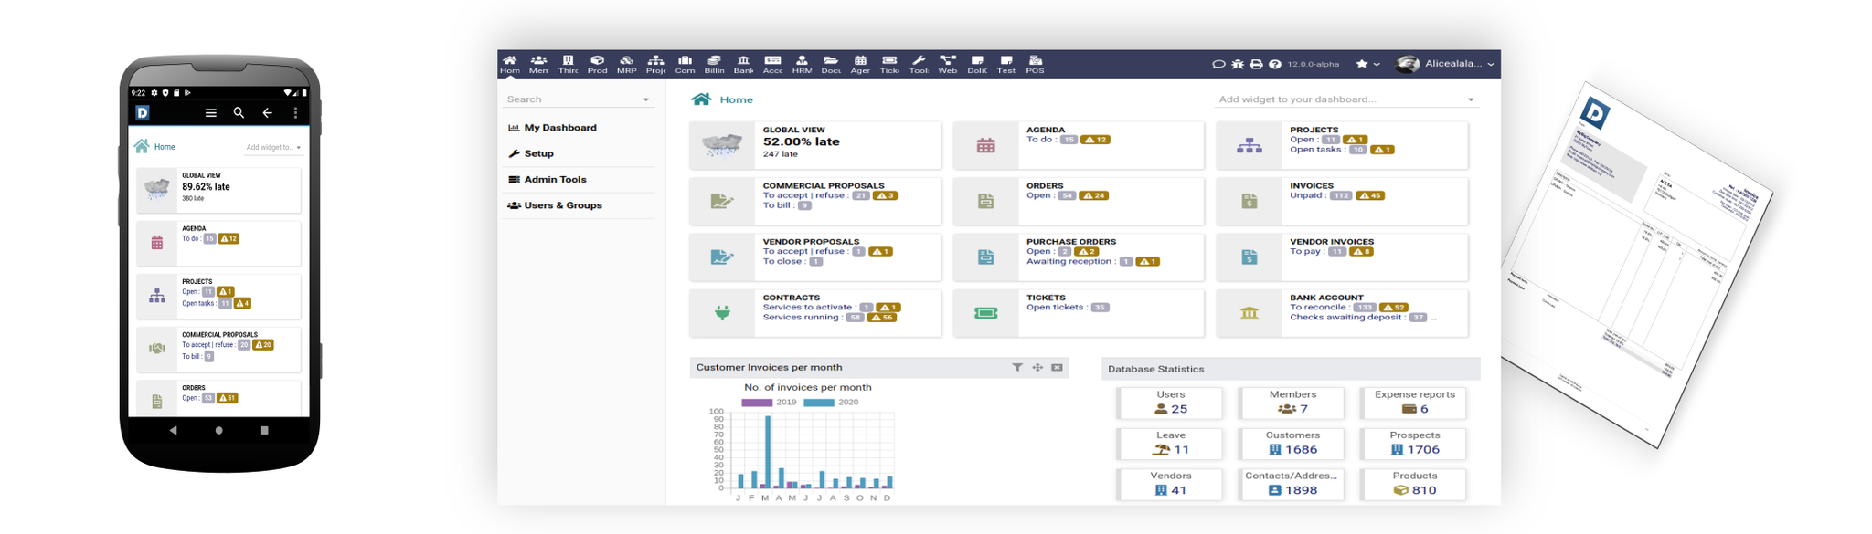
Task: Open the bookmarks star dropdown
Action: pos(1367,64)
